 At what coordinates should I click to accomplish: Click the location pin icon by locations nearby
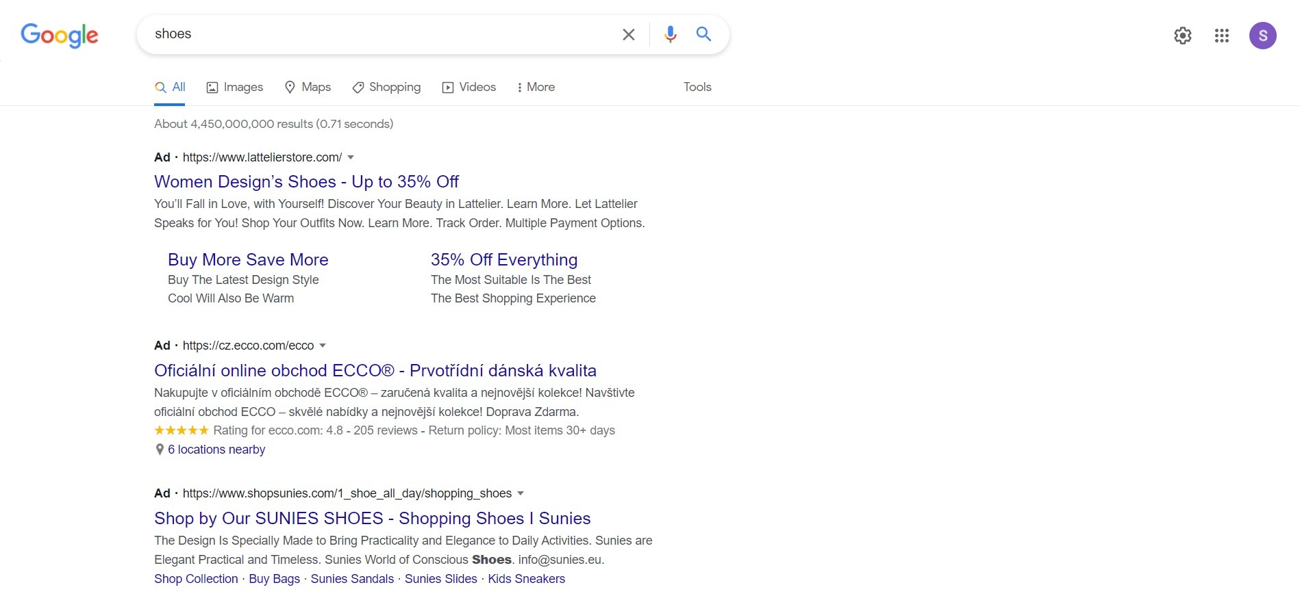[160, 450]
